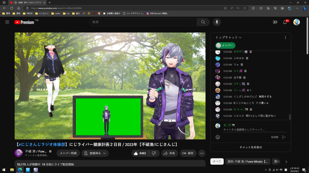Reload the page with the refresh icon

click(12, 8)
